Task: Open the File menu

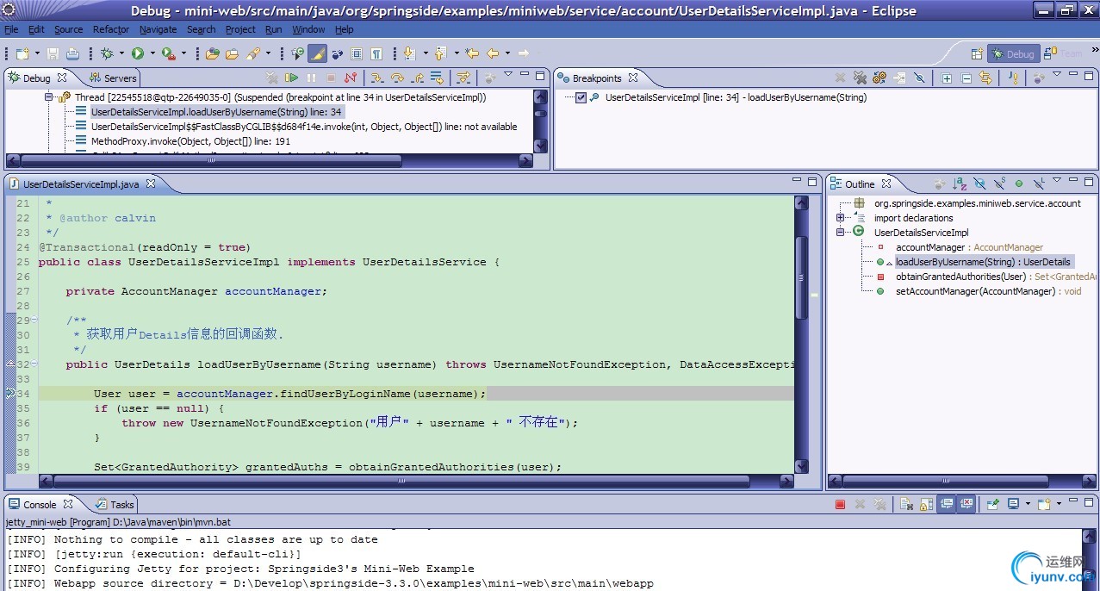Action: click(11, 29)
